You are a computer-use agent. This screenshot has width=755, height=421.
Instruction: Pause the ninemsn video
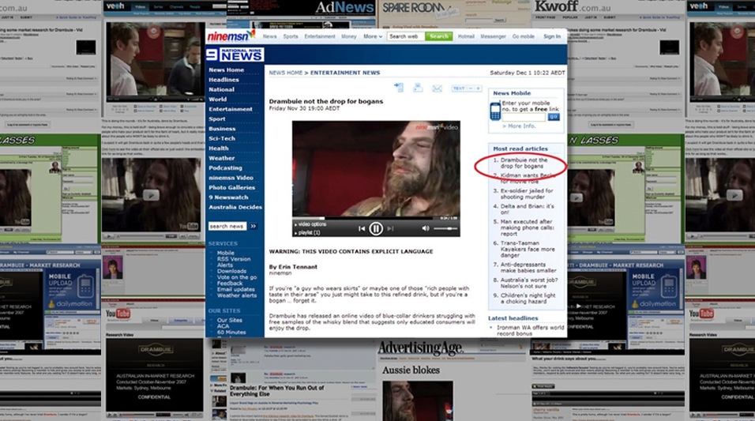(x=376, y=229)
